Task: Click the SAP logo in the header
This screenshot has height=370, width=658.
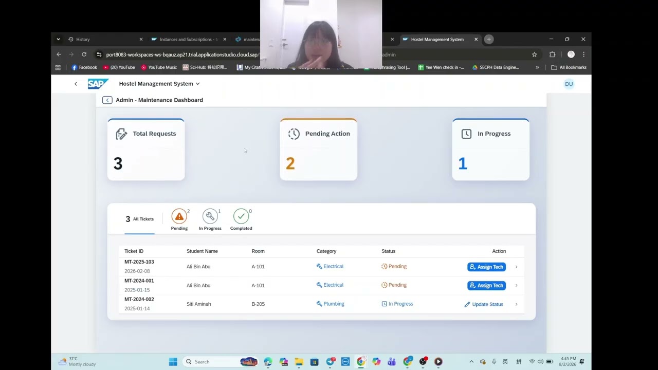Action: [x=98, y=84]
